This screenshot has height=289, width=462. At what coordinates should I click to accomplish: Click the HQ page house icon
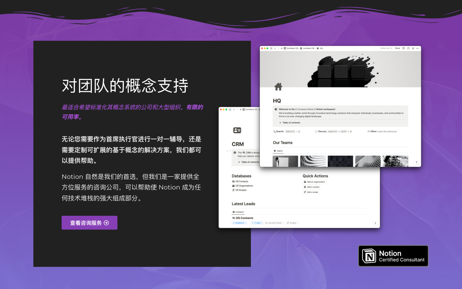278,86
